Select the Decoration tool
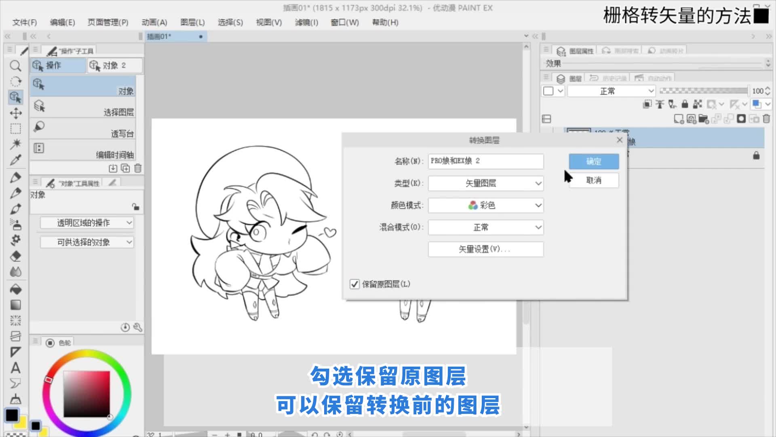 pos(15,240)
